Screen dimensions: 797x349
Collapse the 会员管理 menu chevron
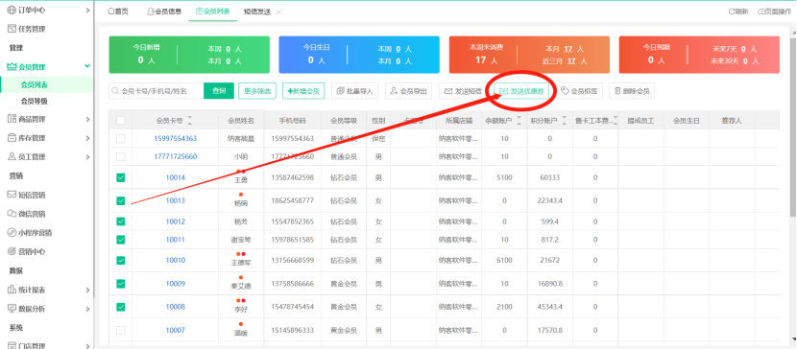click(x=87, y=66)
